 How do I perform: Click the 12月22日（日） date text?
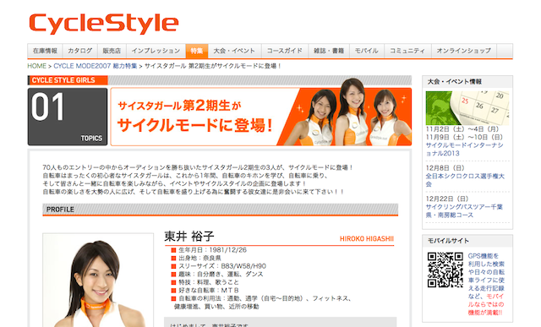click(447, 199)
